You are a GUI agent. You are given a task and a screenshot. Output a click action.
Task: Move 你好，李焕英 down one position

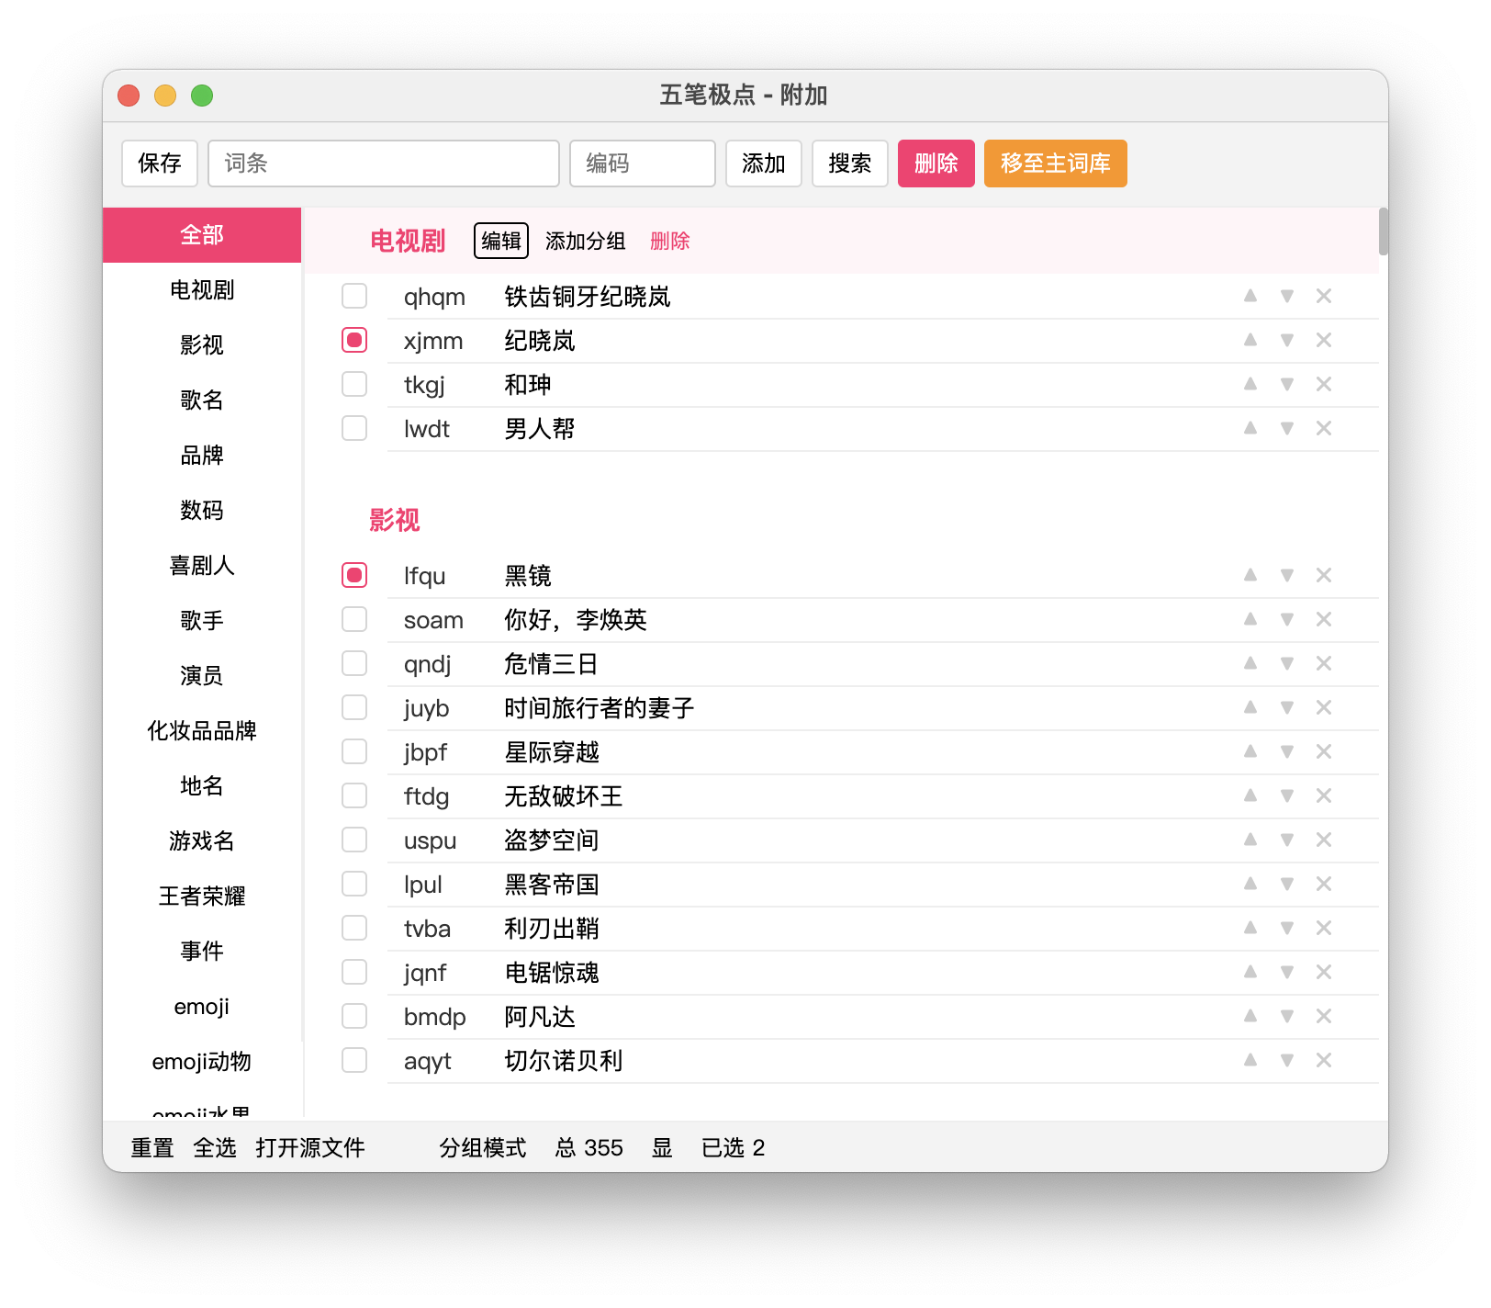click(x=1287, y=619)
